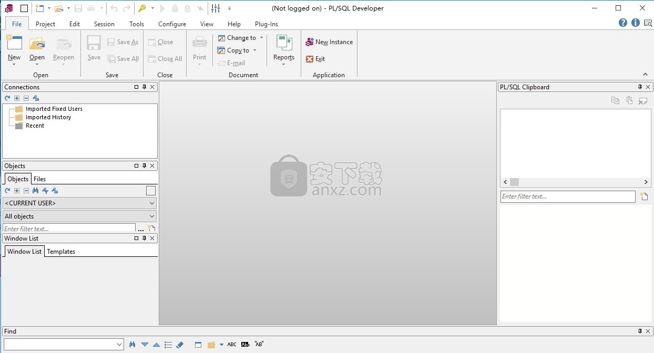
Task: Click the square window icon in title bar
Action: (x=24, y=8)
